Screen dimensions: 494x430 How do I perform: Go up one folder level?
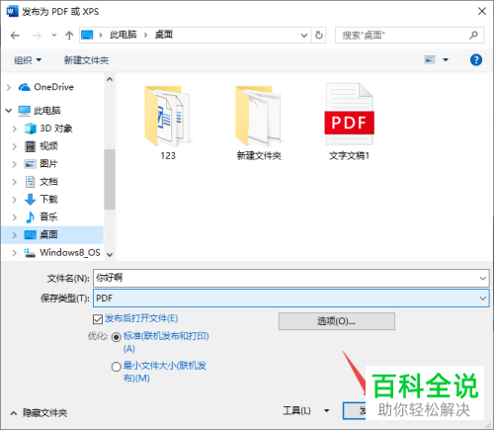click(x=69, y=36)
